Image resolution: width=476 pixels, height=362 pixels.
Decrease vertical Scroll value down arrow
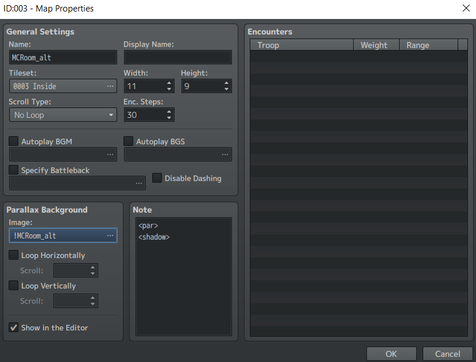pyautogui.click(x=92, y=304)
